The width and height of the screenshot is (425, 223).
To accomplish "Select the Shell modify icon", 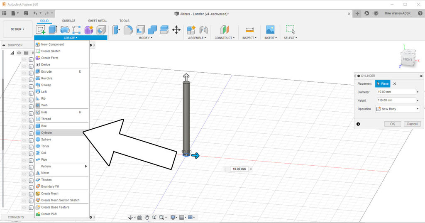I will point(140,29).
